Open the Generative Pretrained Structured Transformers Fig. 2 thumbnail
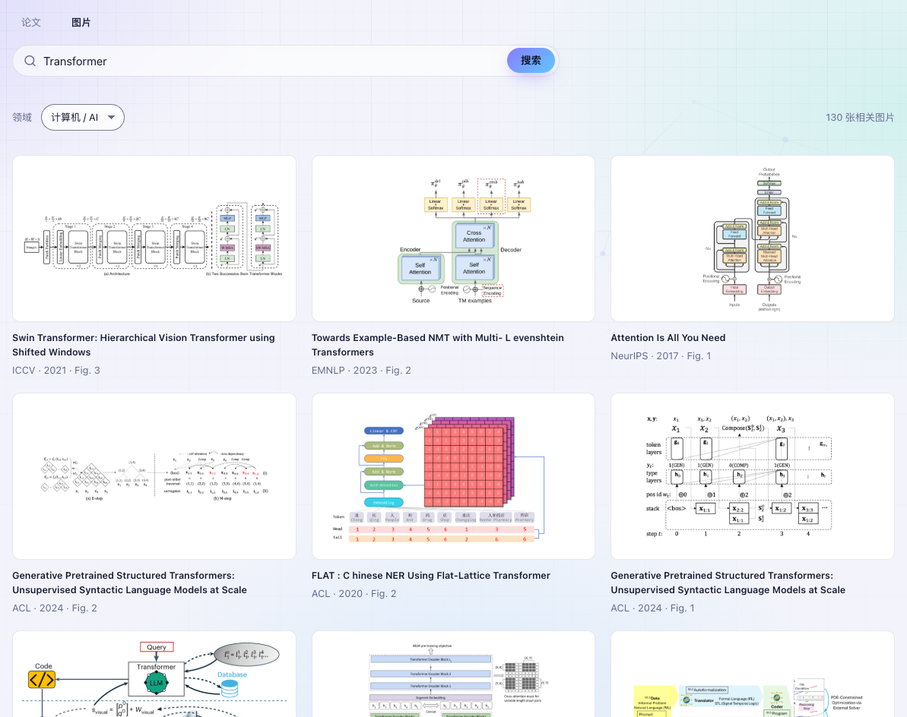907x717 pixels. (x=154, y=476)
